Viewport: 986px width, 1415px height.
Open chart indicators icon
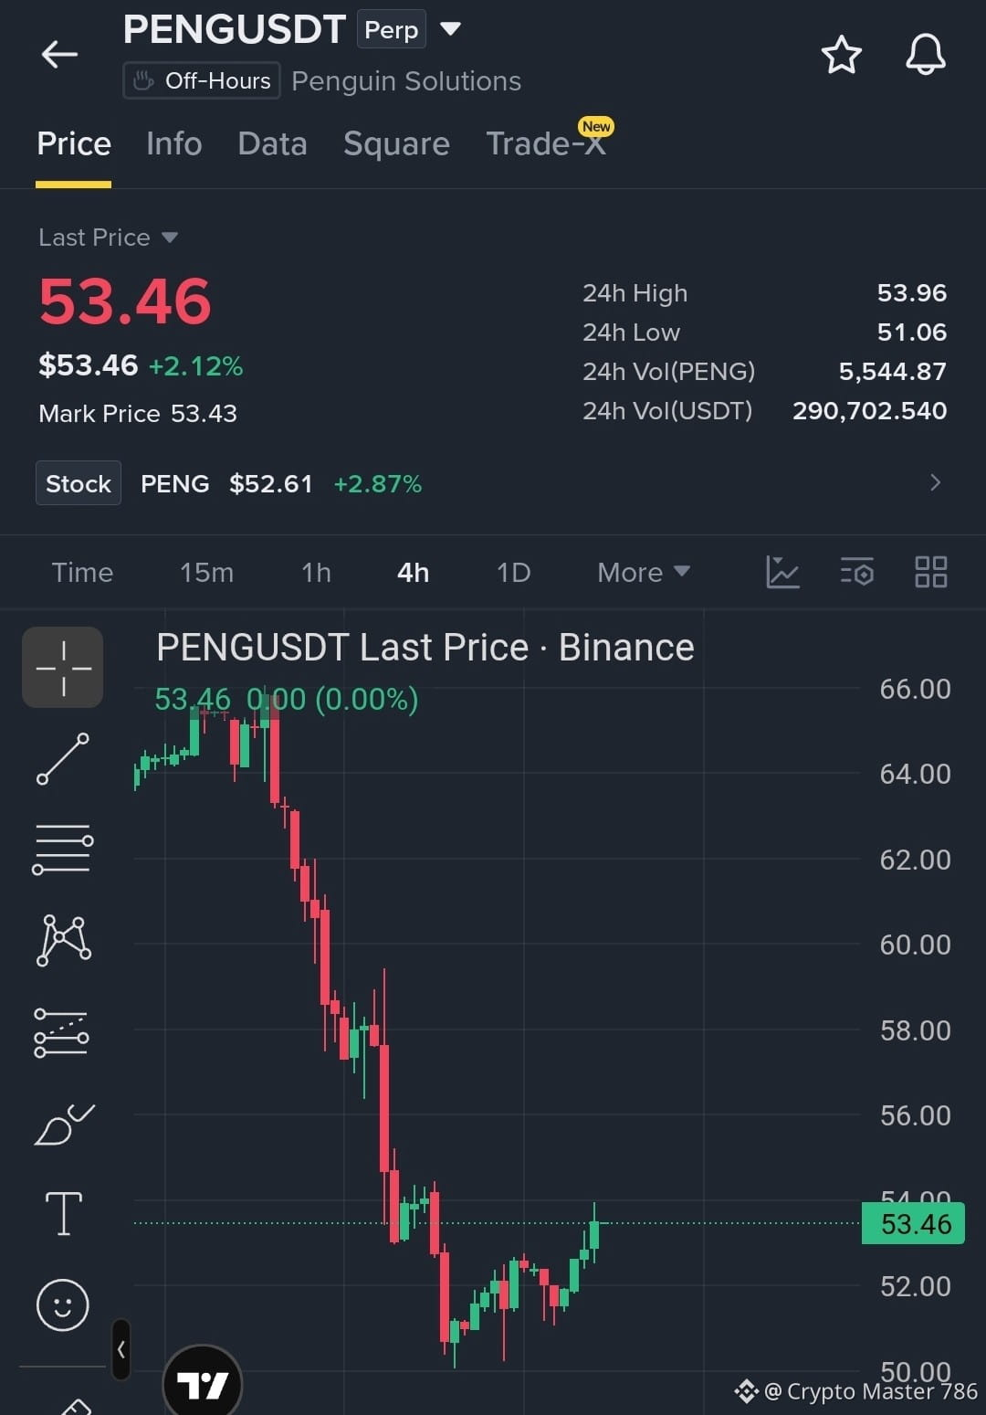point(782,572)
